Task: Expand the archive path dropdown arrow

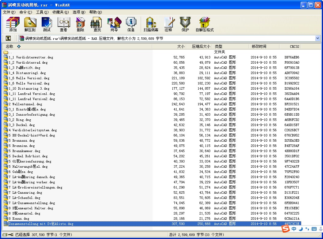Action: (x=317, y=38)
